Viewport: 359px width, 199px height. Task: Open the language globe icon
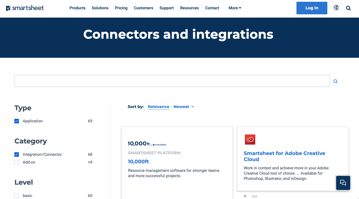click(336, 8)
